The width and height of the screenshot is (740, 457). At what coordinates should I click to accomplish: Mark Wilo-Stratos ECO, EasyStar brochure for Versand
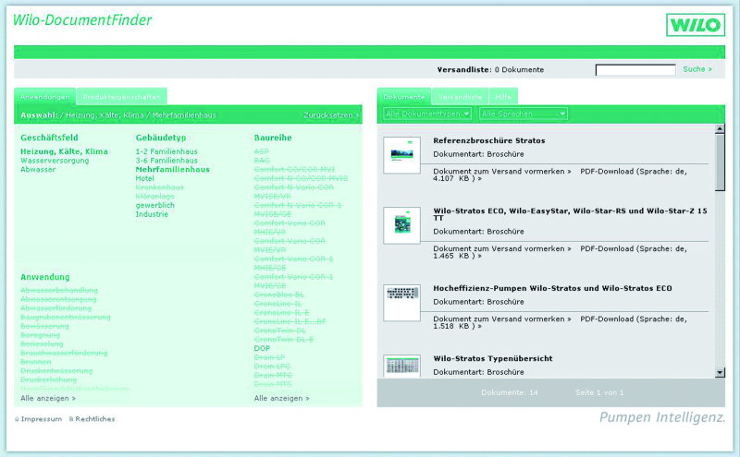(502, 248)
